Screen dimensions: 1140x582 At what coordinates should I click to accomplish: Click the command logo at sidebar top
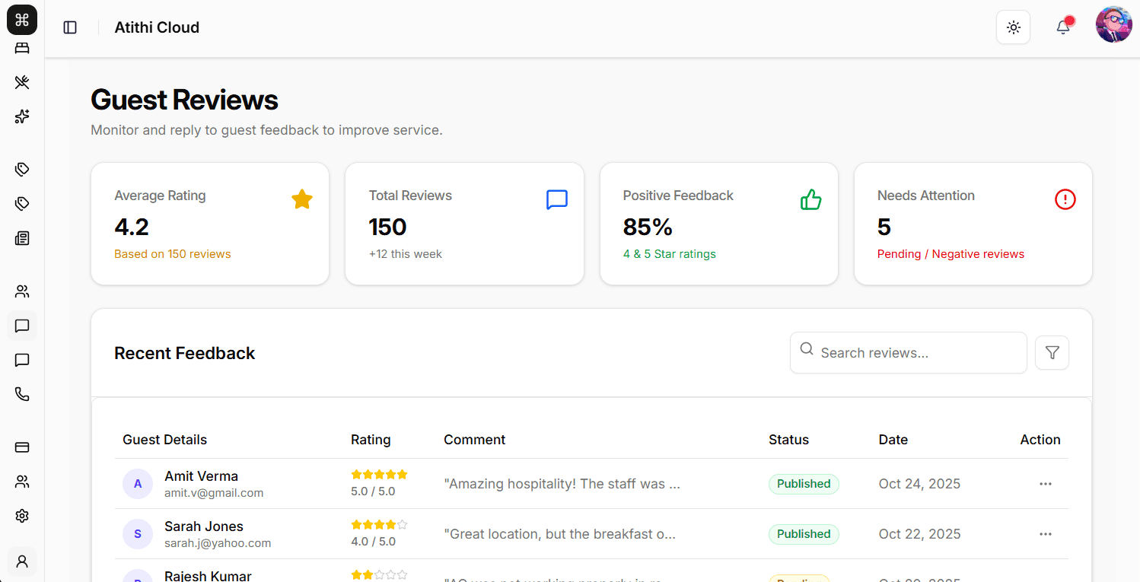tap(22, 20)
